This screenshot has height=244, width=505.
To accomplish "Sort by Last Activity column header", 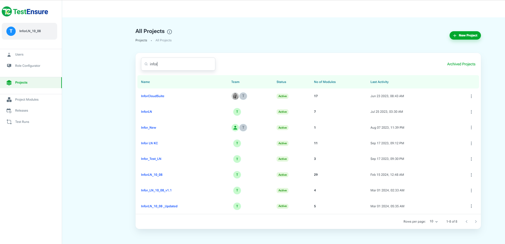I will (379, 82).
